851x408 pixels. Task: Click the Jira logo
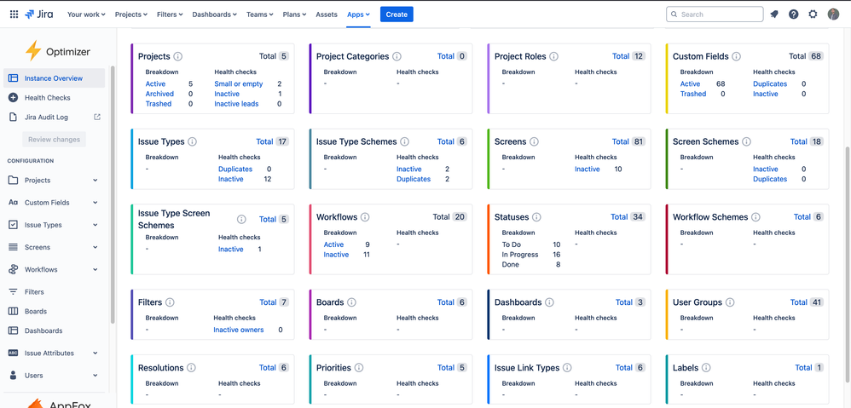point(39,14)
